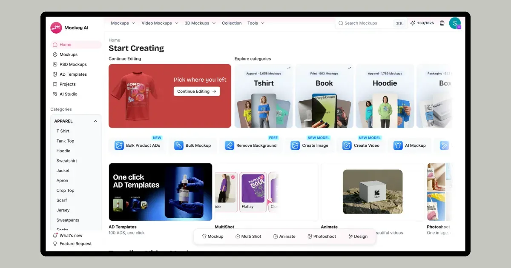Click the AI Mockup t-shirt icon
511x268 pixels.
(398, 145)
